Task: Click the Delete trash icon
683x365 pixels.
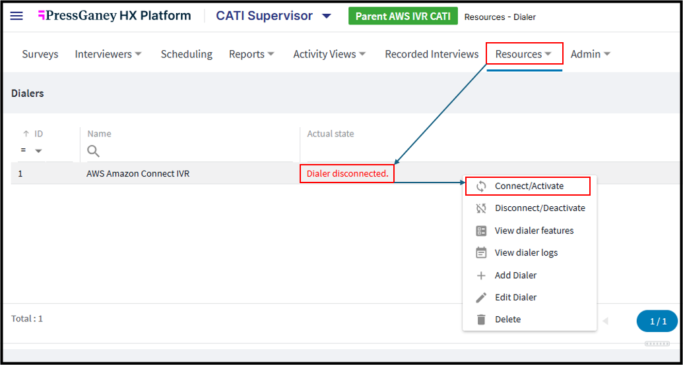Action: tap(481, 320)
